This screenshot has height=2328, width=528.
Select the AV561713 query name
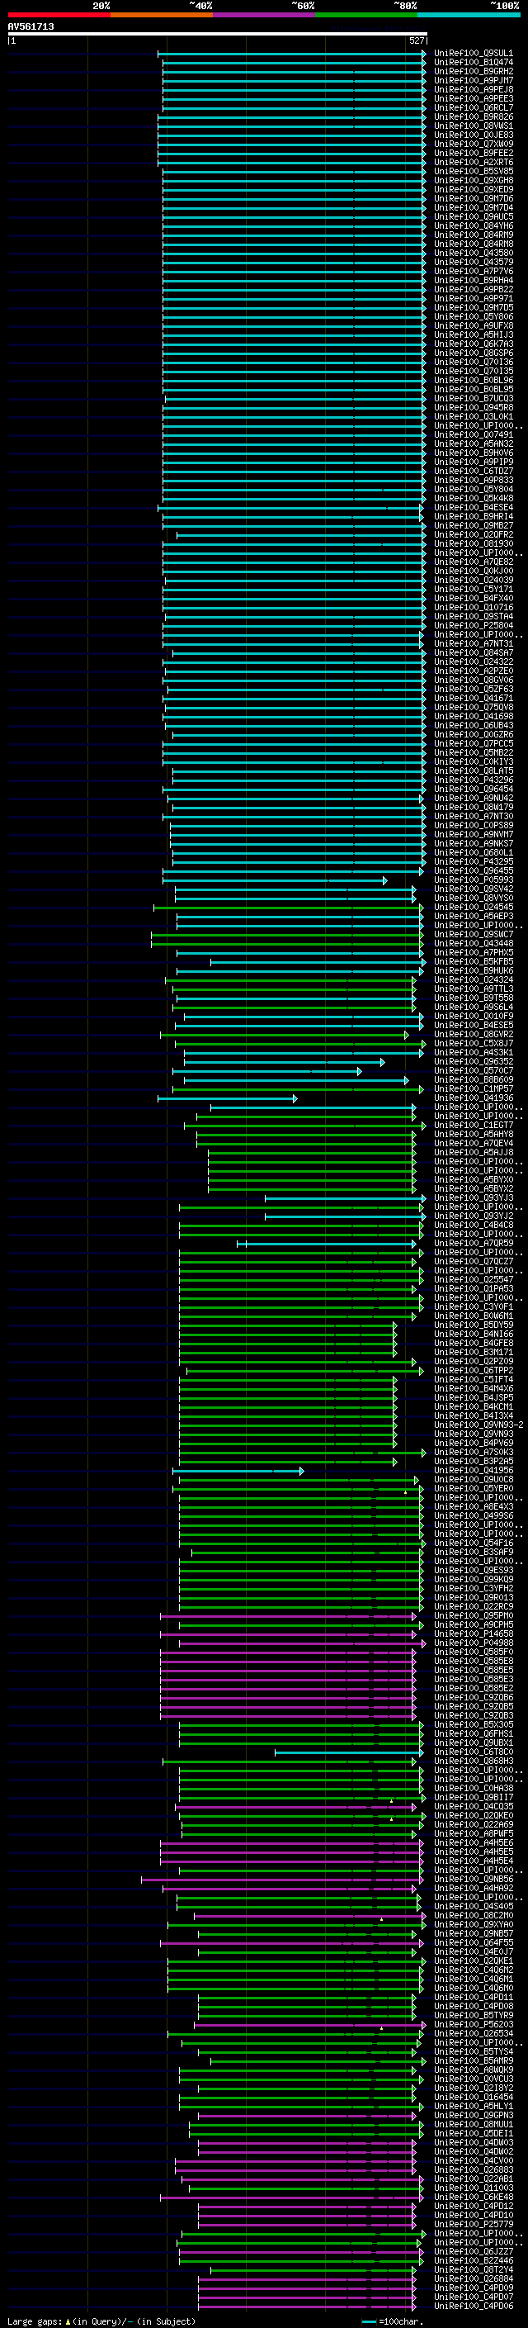[x=31, y=27]
